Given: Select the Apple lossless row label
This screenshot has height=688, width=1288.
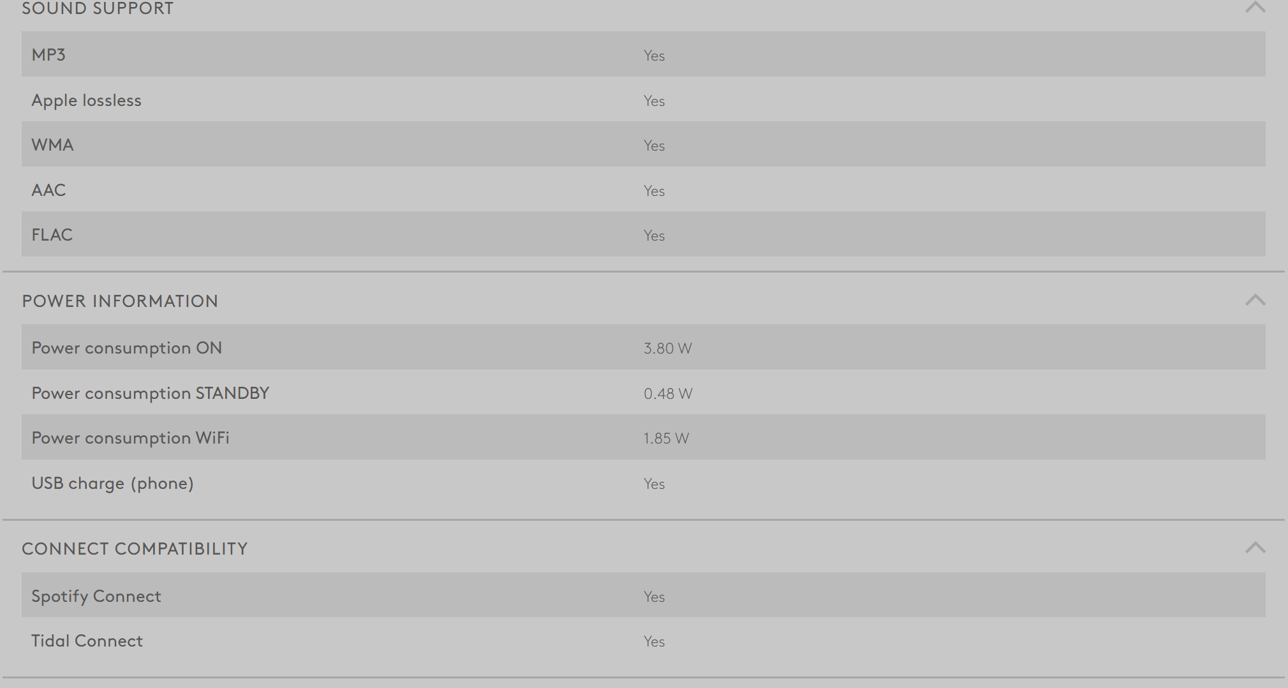Looking at the screenshot, I should [86, 100].
